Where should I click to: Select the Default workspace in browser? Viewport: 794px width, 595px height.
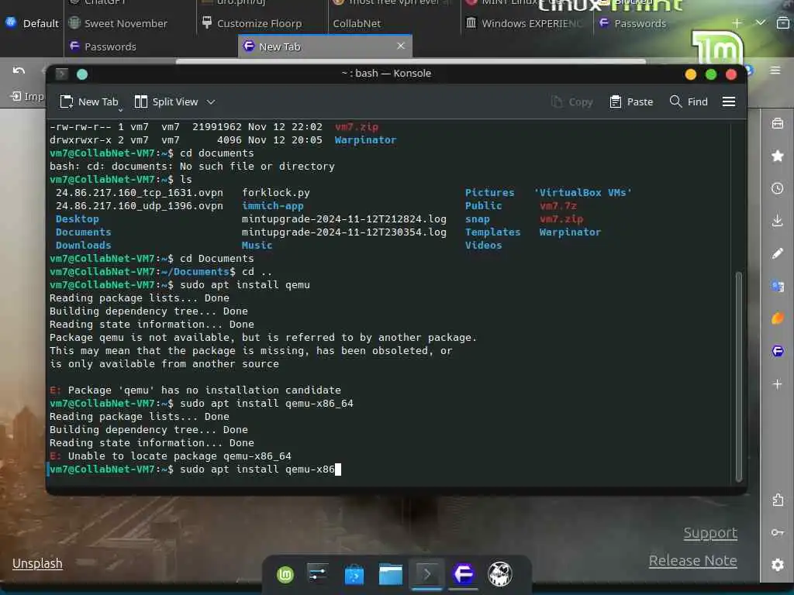click(32, 23)
